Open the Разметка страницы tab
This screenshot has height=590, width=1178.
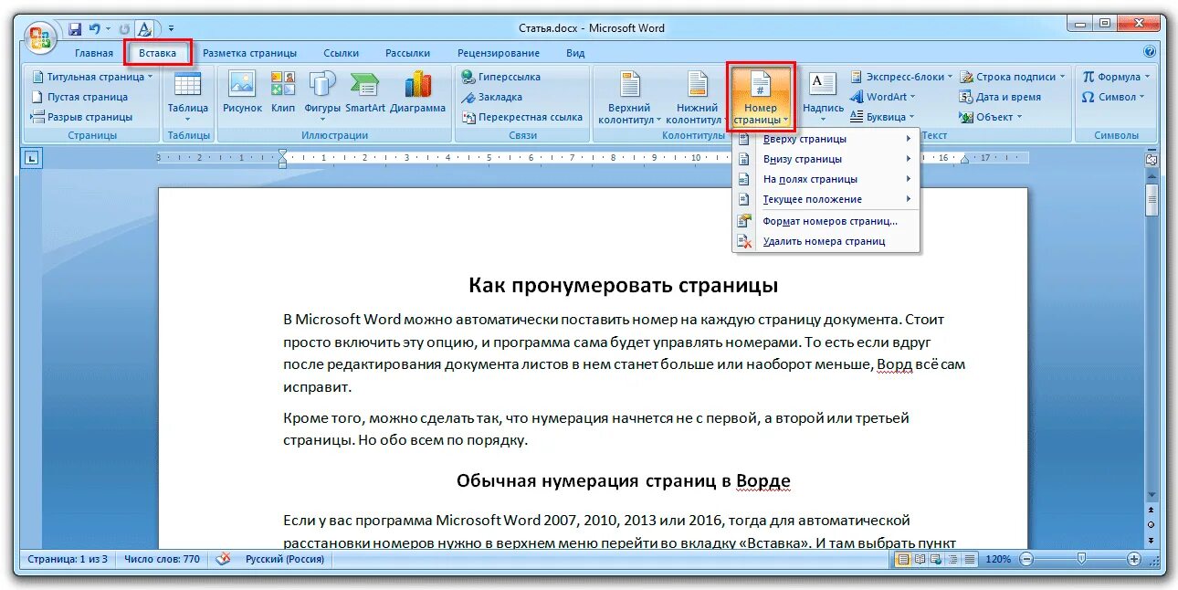click(249, 53)
